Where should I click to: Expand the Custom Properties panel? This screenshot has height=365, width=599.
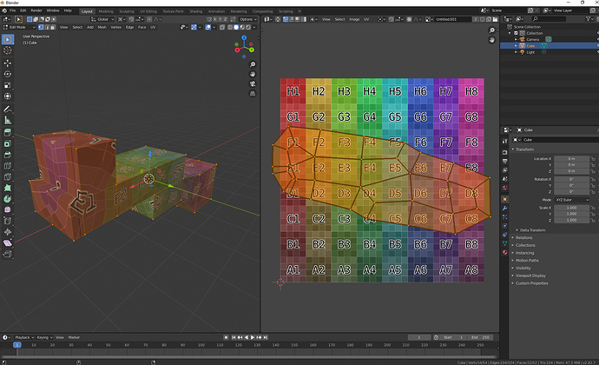point(531,283)
